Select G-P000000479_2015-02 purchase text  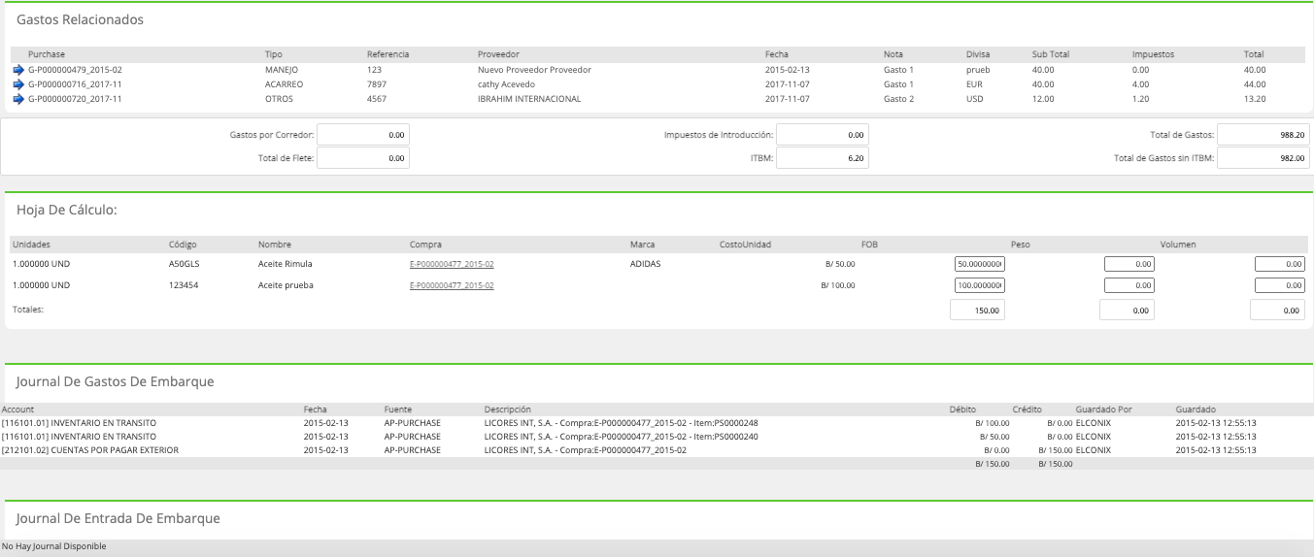click(75, 70)
